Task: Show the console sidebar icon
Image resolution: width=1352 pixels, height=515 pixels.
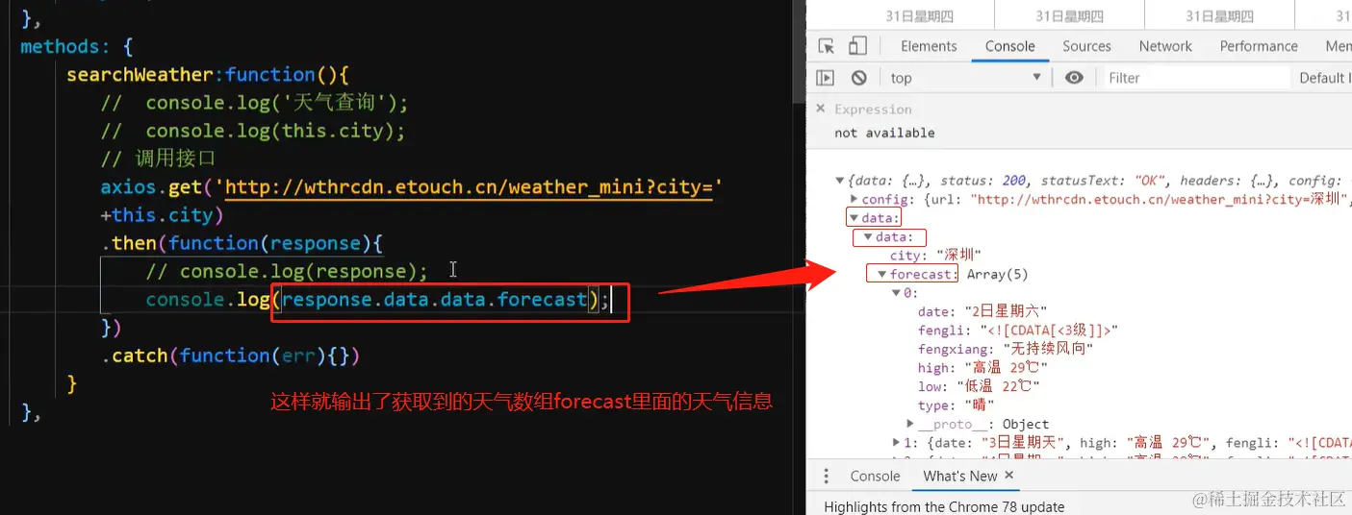Action: 826,78
